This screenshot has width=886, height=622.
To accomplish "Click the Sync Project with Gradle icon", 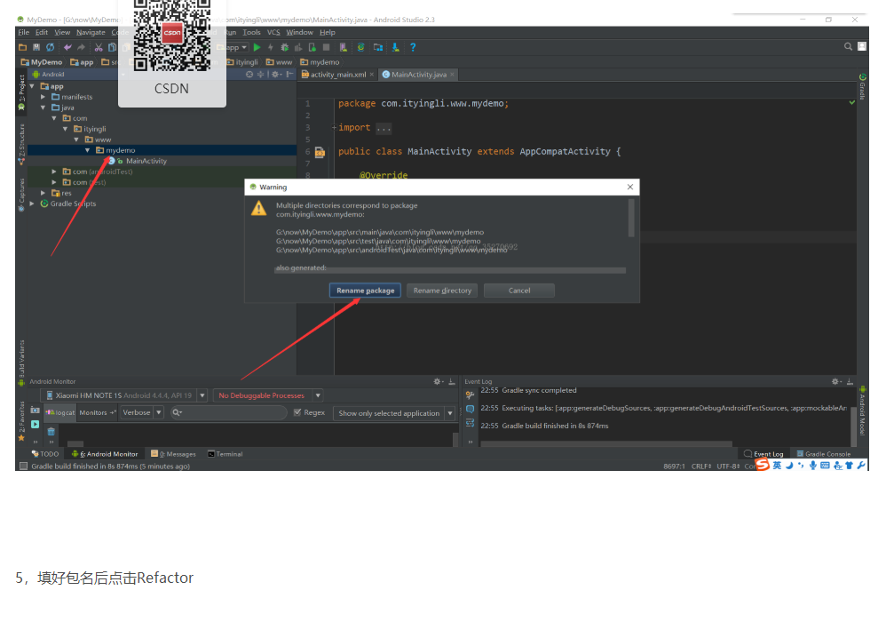I will [360, 47].
